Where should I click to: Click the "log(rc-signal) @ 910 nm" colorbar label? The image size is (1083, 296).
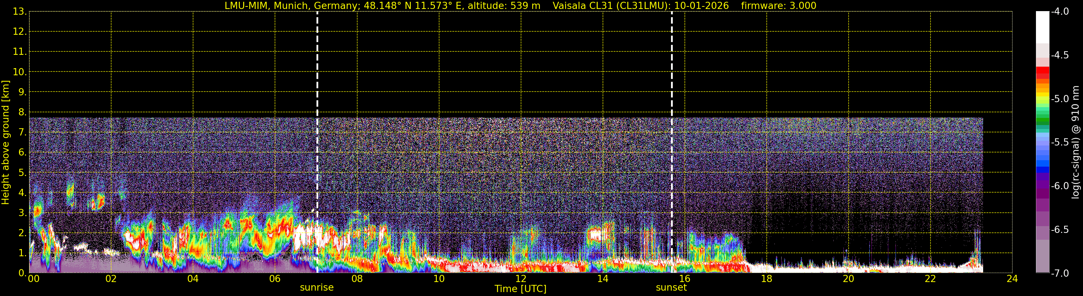[x=1075, y=143]
